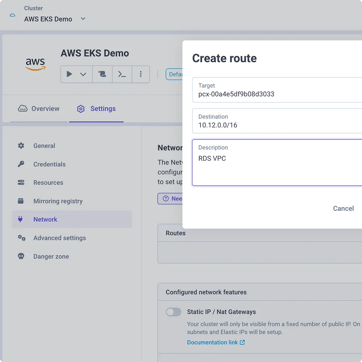Click the Mirroring registry box icon
Screen dimensions: 362x362
(21, 201)
